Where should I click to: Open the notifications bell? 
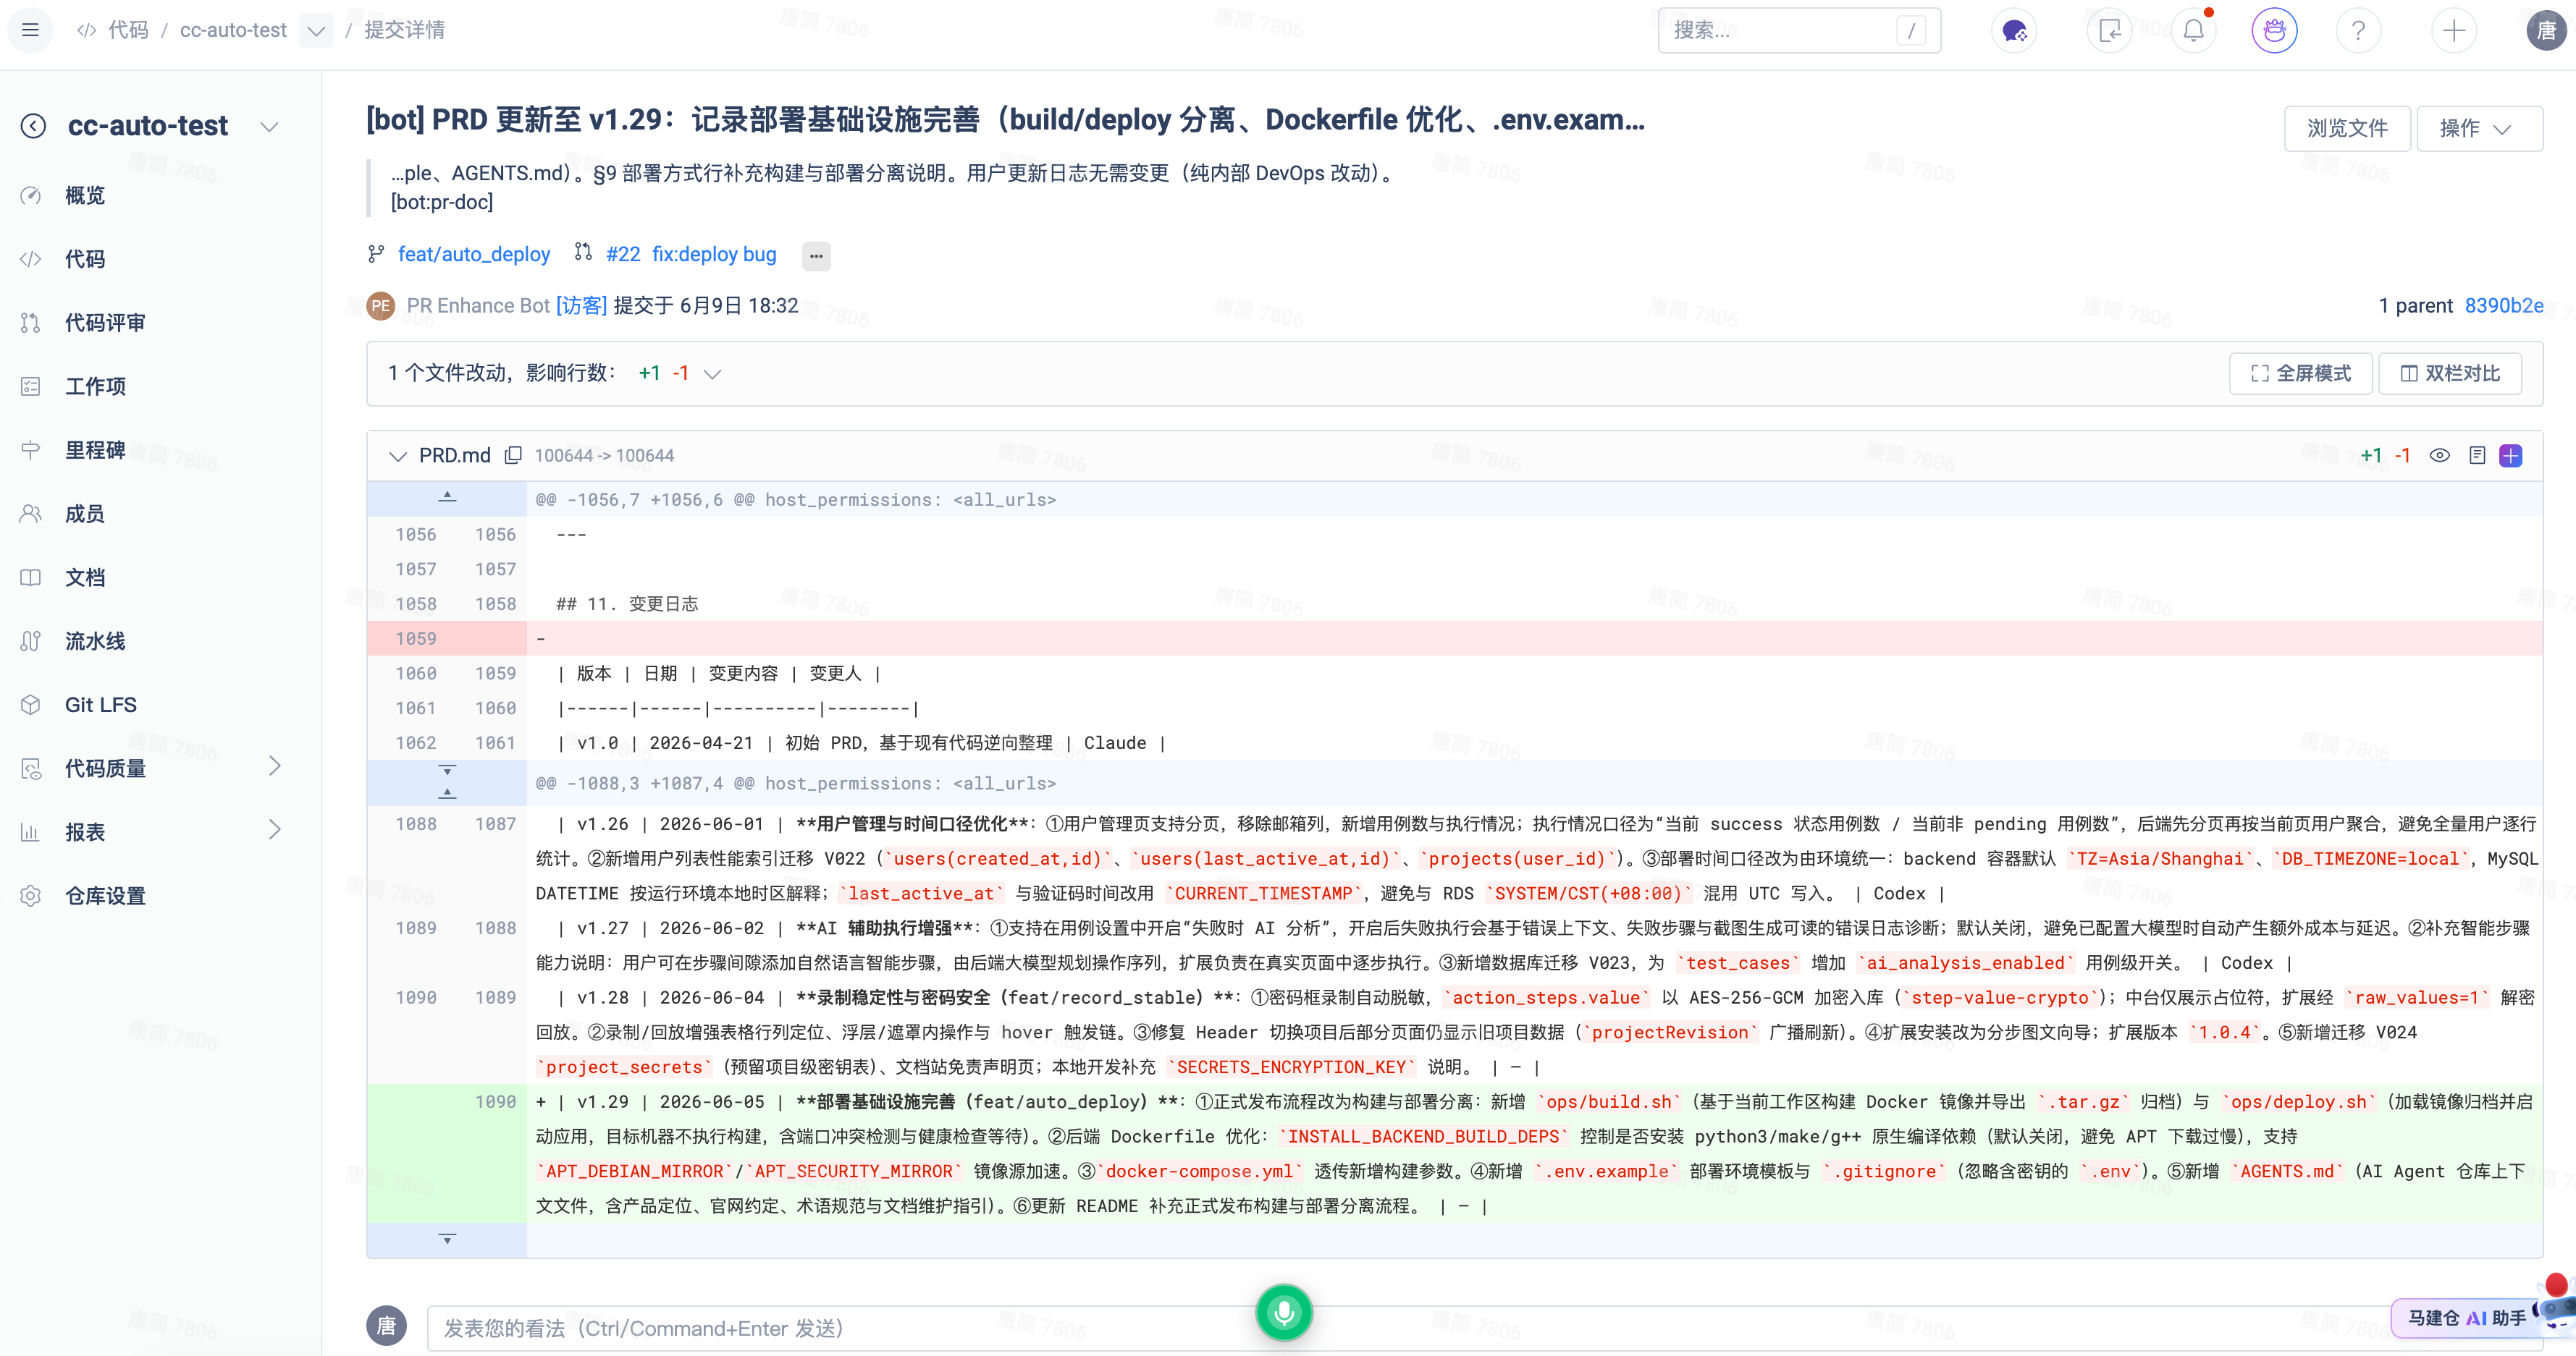pyautogui.click(x=2194, y=31)
